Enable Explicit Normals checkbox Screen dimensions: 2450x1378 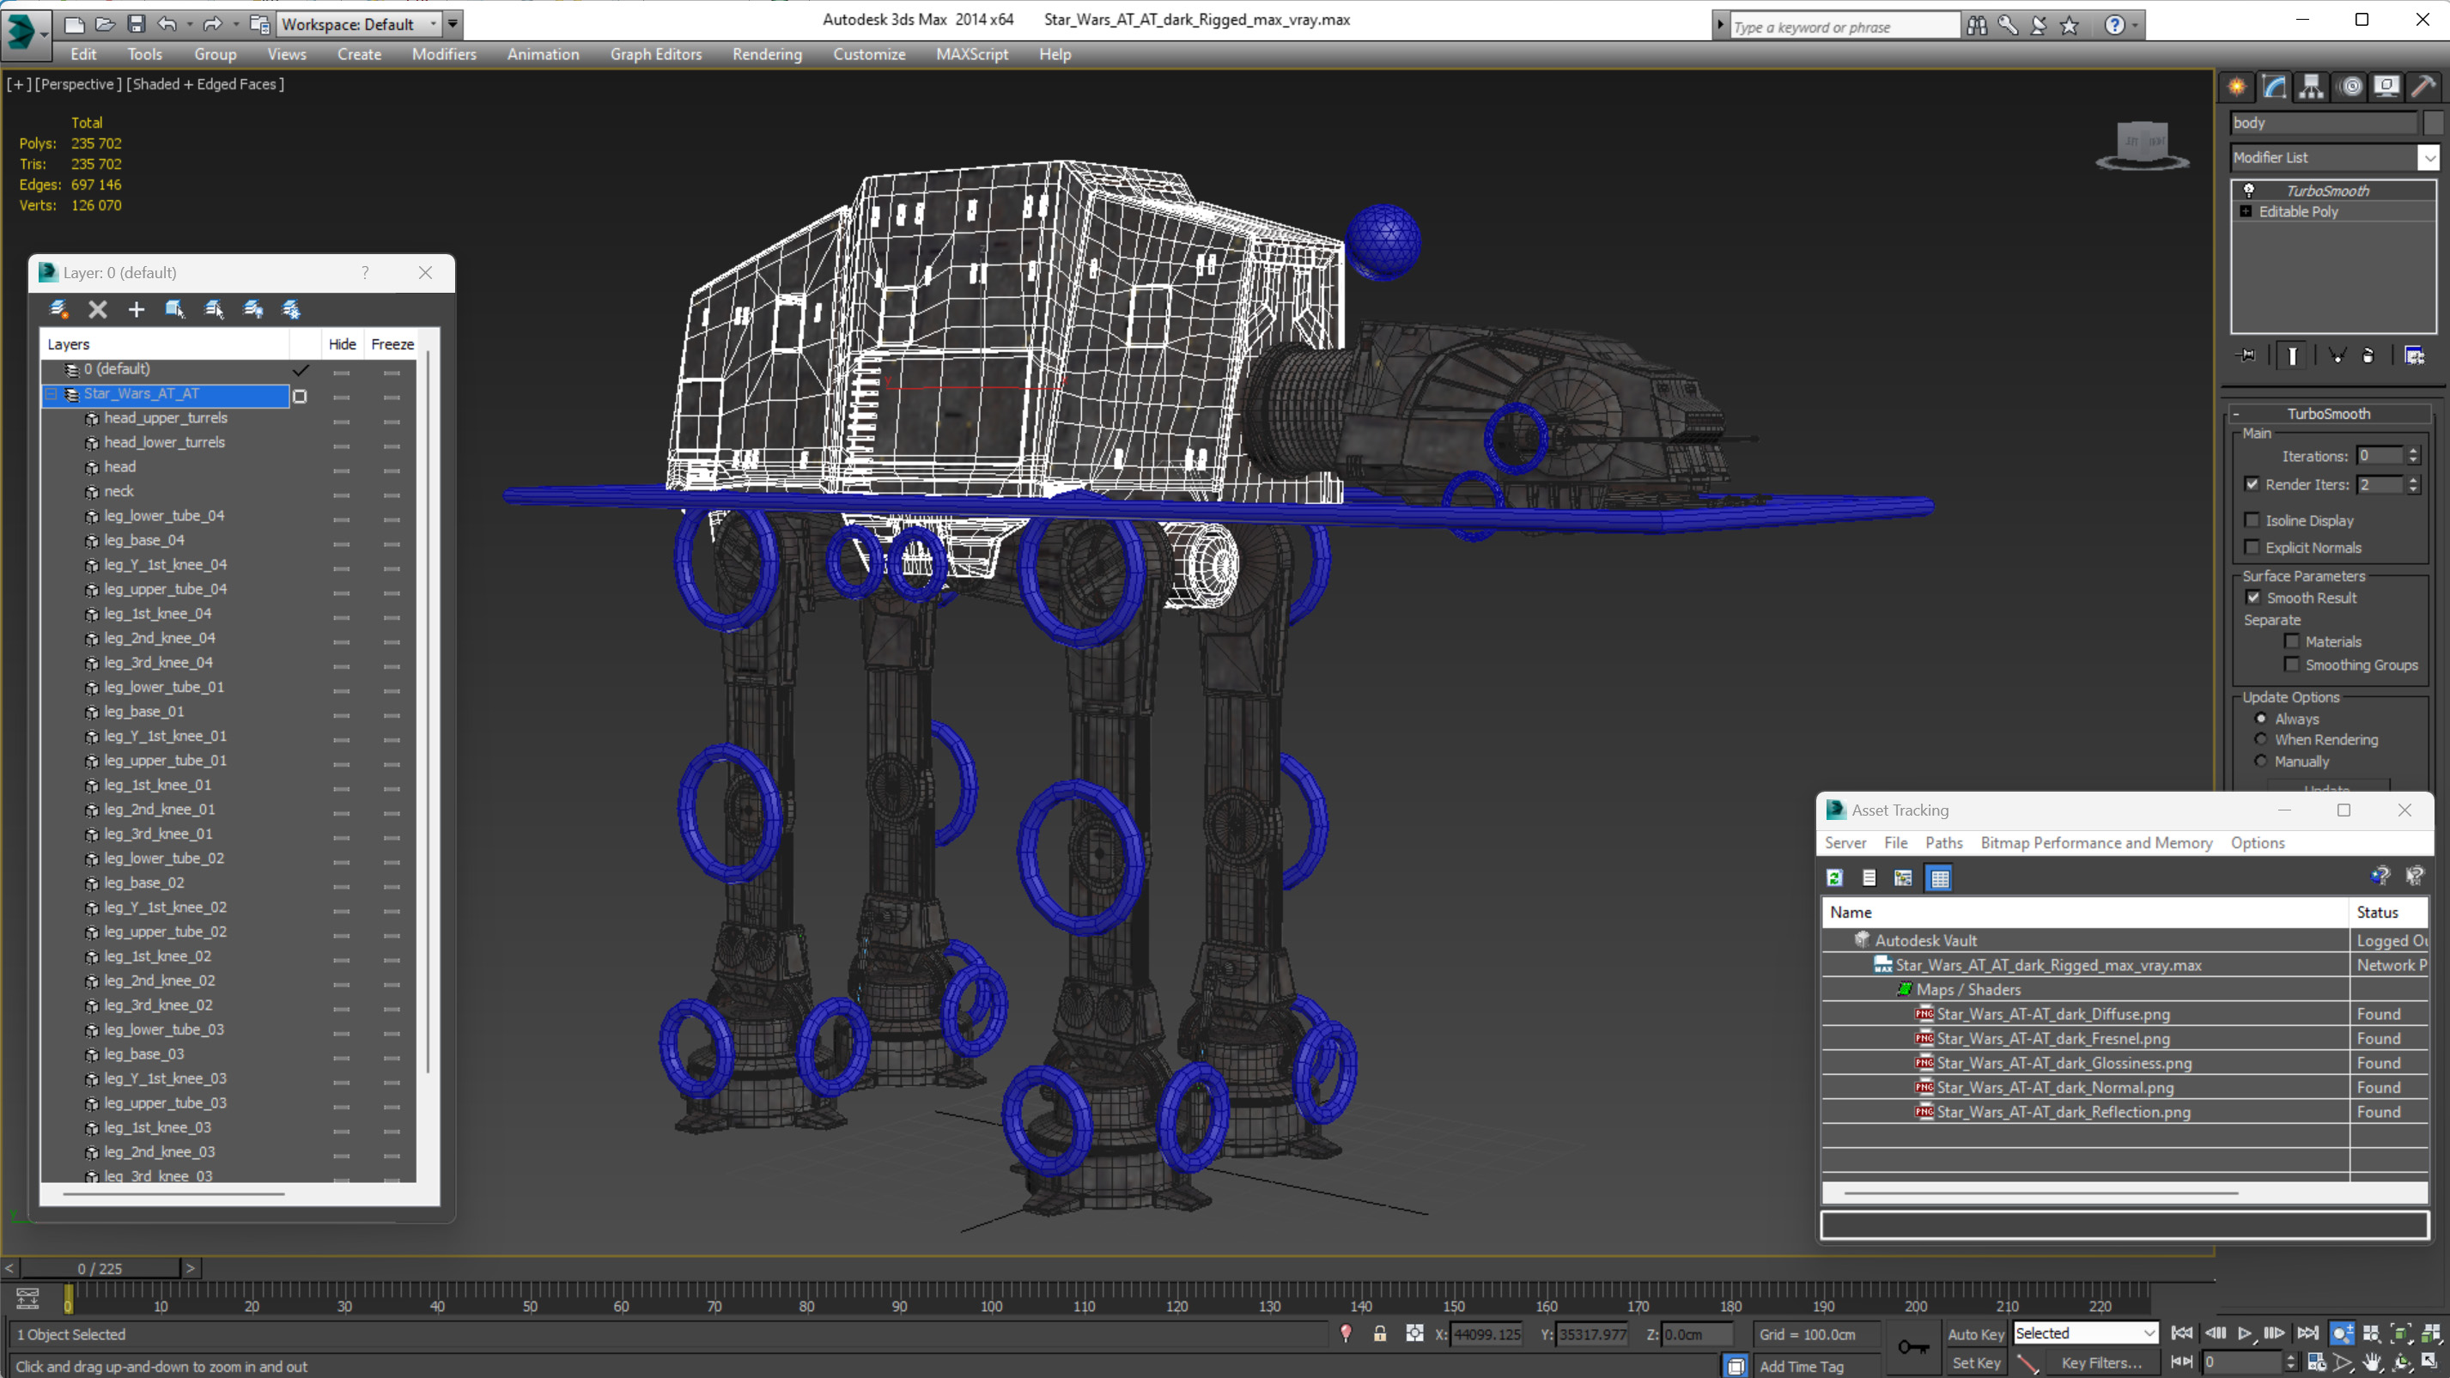click(x=2252, y=547)
